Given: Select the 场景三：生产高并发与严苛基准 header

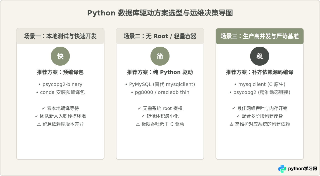Looking at the screenshot, I should pyautogui.click(x=260, y=36).
